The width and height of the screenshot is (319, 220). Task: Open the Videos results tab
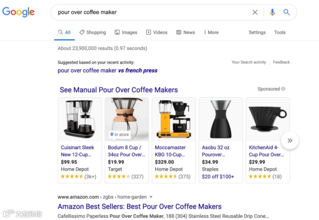click(157, 32)
